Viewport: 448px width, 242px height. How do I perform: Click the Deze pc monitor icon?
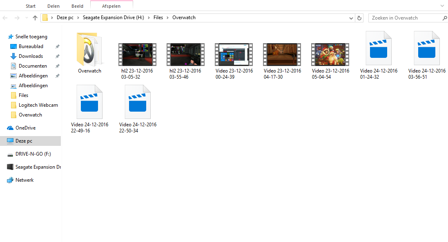point(10,141)
